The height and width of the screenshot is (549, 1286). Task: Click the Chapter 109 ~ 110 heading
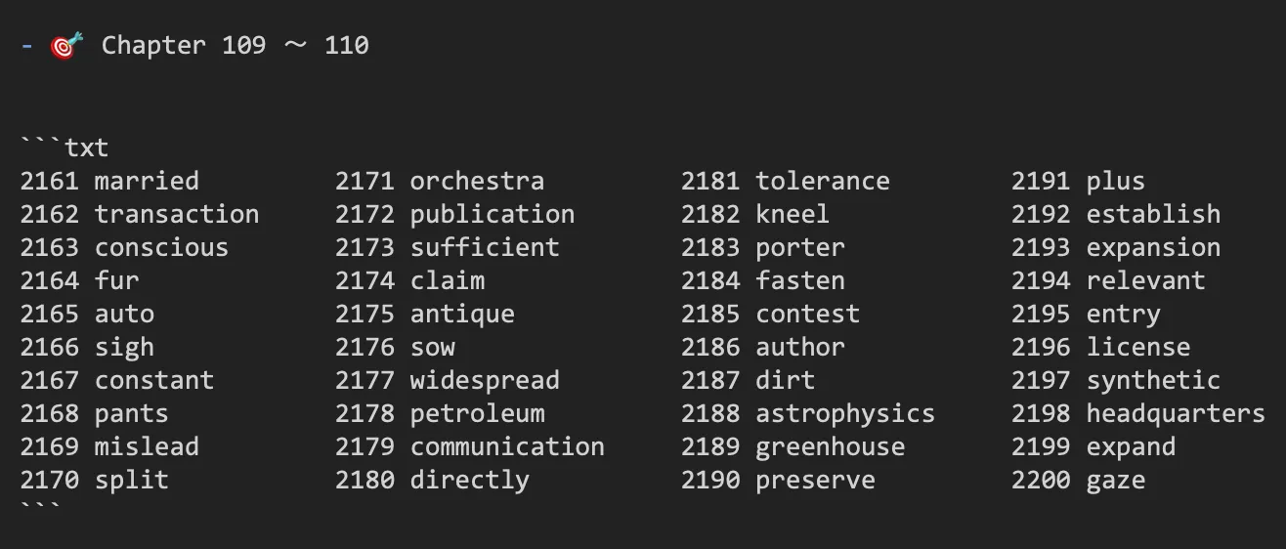pyautogui.click(x=236, y=45)
